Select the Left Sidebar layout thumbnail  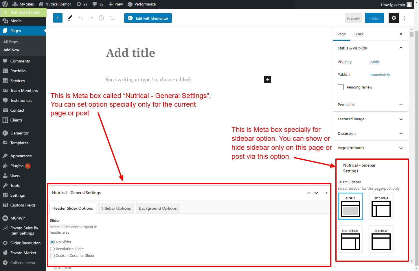click(x=381, y=207)
